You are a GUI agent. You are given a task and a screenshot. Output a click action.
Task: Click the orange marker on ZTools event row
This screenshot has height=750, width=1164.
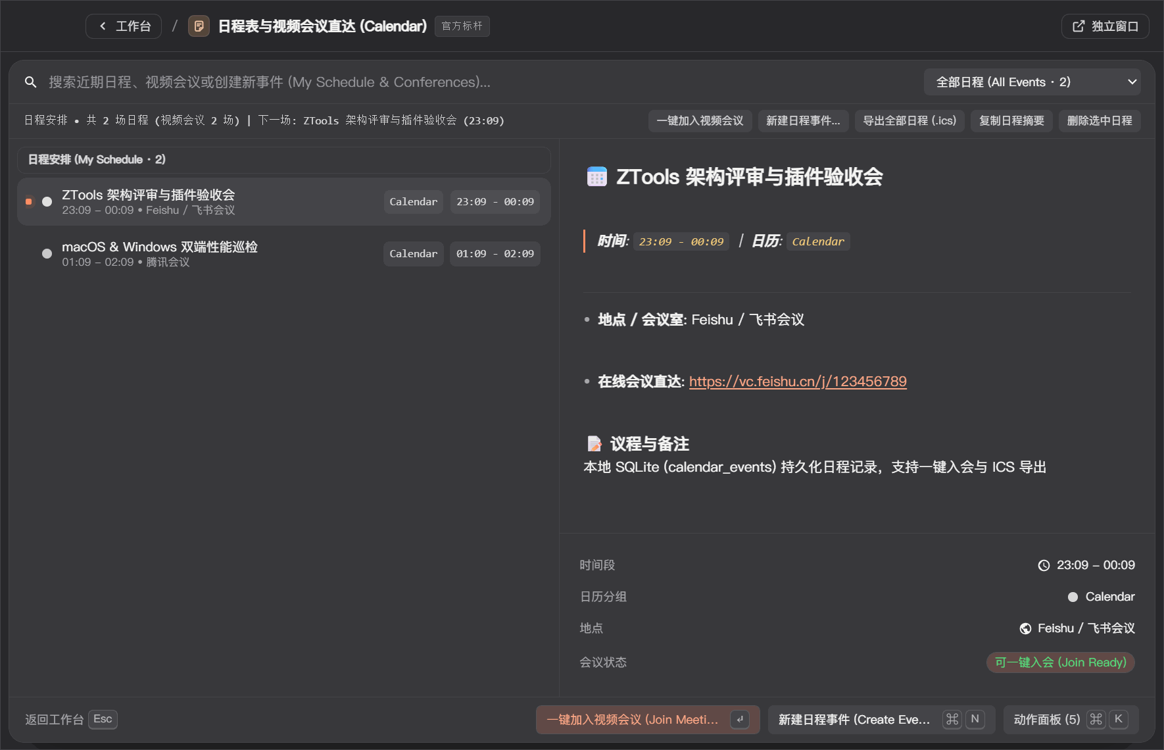pyautogui.click(x=29, y=202)
